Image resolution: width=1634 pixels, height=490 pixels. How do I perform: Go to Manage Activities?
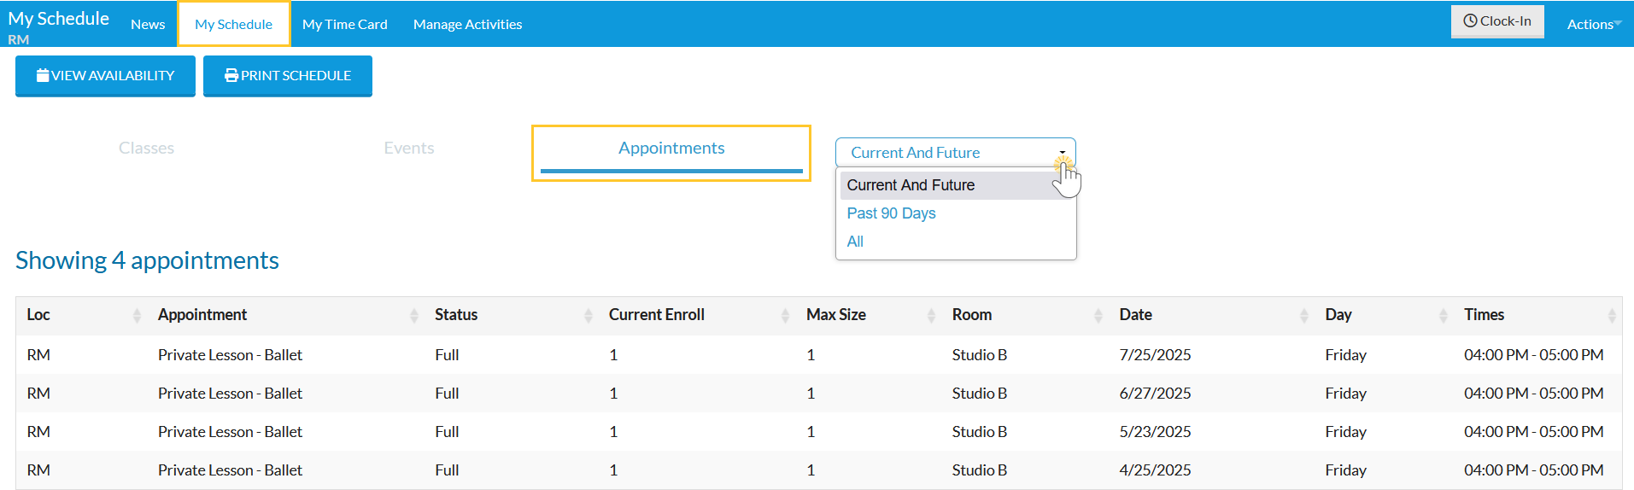[467, 25]
